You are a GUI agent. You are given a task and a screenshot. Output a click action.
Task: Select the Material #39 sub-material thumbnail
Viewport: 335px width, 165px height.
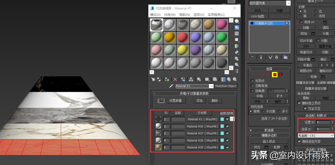tap(158, 147)
